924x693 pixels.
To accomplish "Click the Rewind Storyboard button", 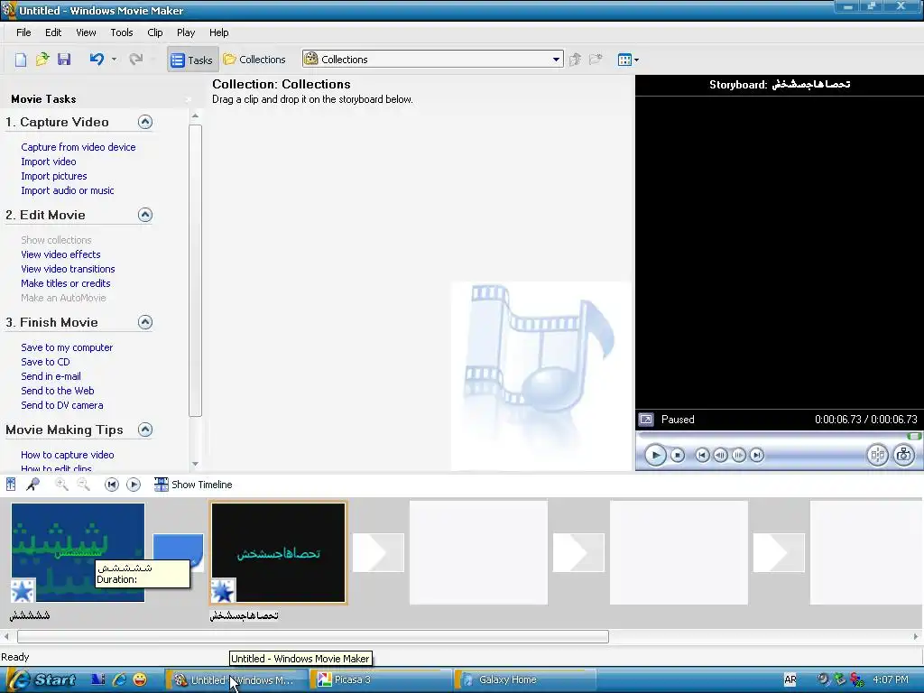I will [x=111, y=485].
